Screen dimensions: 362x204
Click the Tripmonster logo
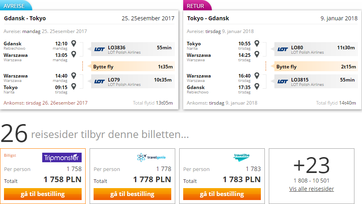coord(62,157)
